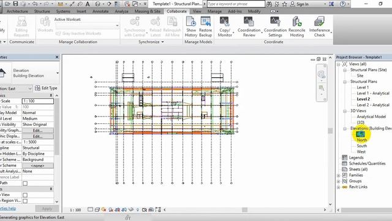Click the Open folder icon in quick access toolbar
The height and width of the screenshot is (221, 392).
[7, 4]
